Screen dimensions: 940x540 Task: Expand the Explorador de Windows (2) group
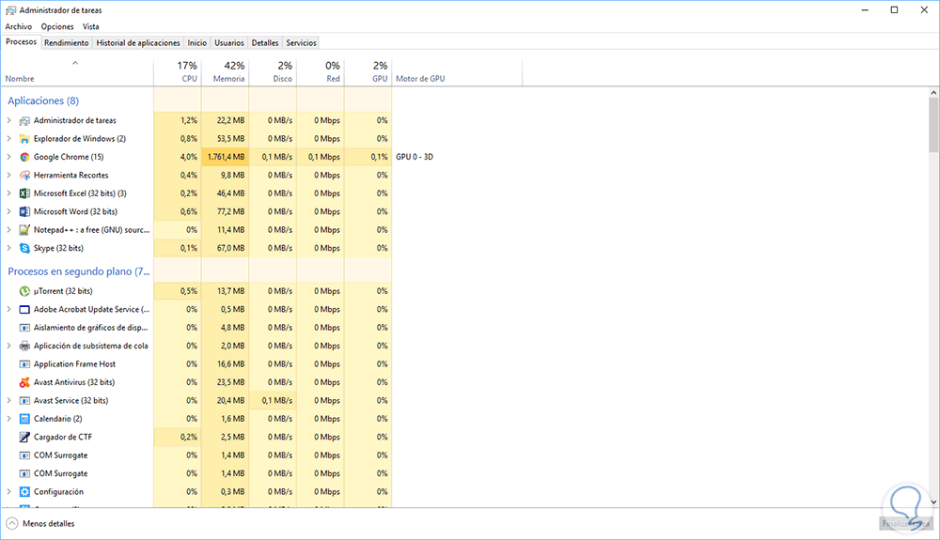click(x=9, y=139)
